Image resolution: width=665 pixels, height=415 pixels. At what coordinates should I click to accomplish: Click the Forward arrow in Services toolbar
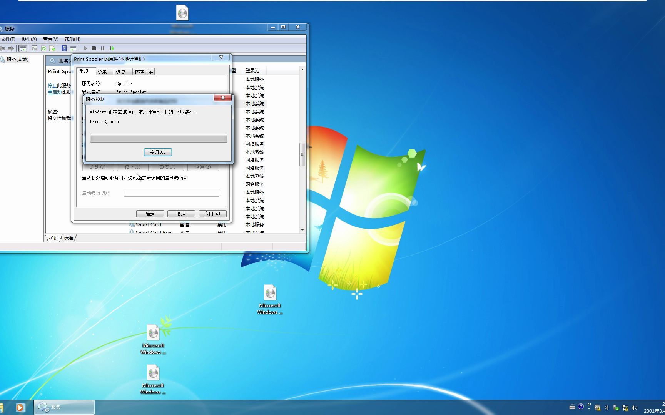[x=11, y=48]
